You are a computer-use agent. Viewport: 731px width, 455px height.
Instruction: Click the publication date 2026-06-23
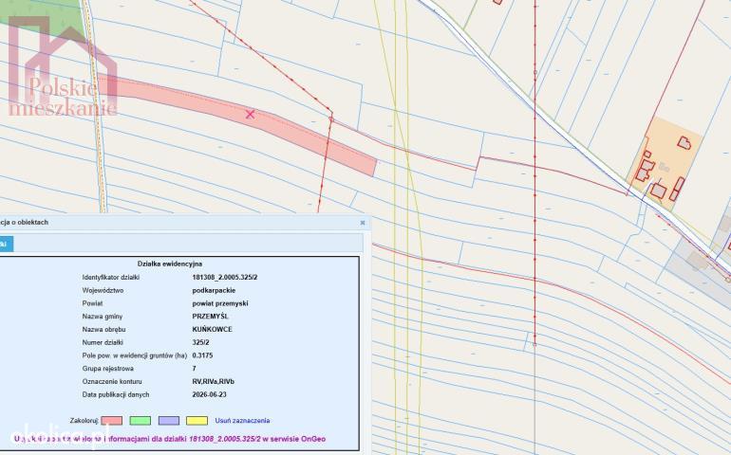tap(209, 394)
